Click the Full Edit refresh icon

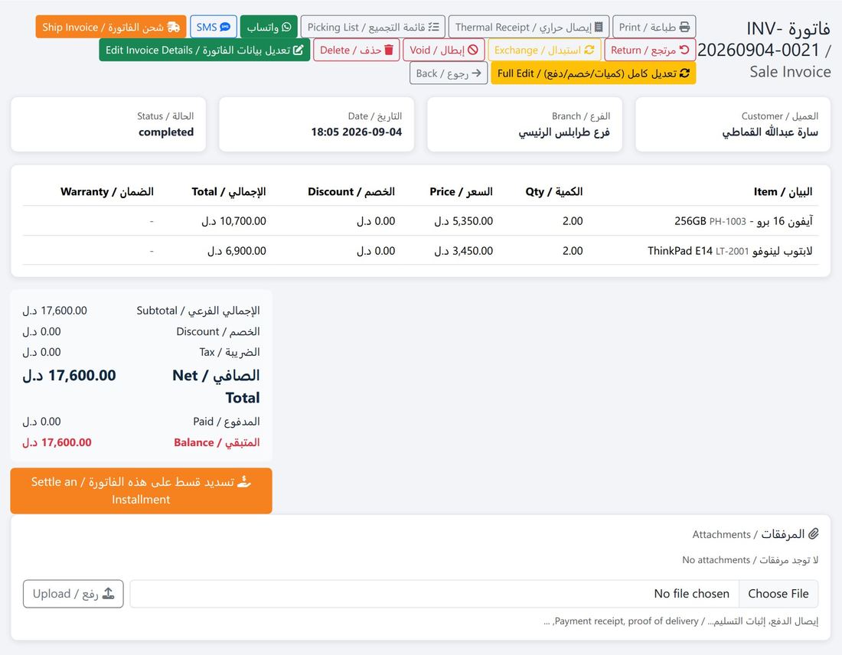[684, 73]
